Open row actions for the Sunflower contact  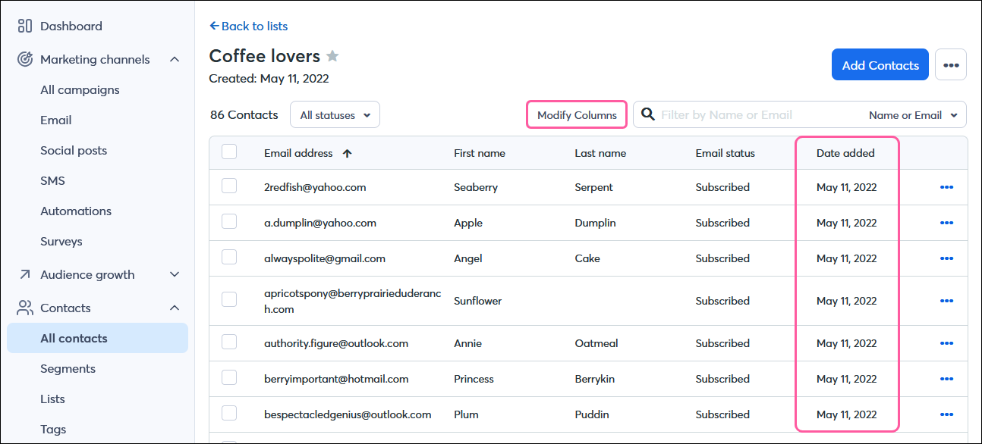pos(946,301)
